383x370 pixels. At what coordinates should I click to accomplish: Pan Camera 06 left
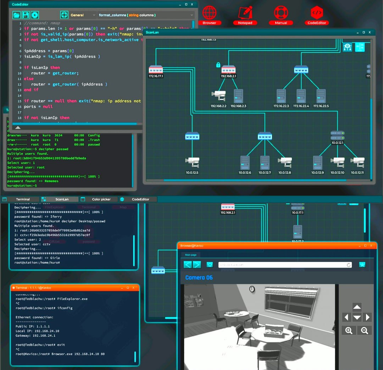[x=346, y=317]
